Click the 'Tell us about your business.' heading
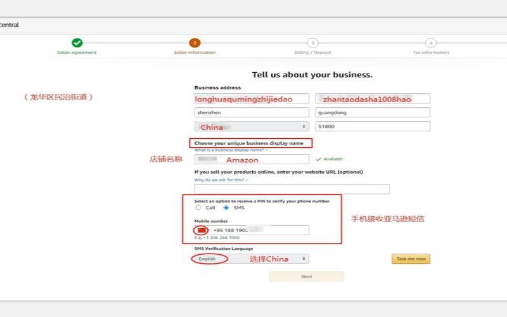The height and width of the screenshot is (317, 507). [312, 75]
